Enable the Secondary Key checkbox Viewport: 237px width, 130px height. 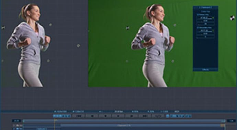tap(198, 28)
